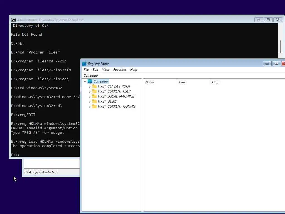Click the cmd.exe title bar icon
Viewport: 285px width, 214px height.
pyautogui.click(x=13, y=20)
